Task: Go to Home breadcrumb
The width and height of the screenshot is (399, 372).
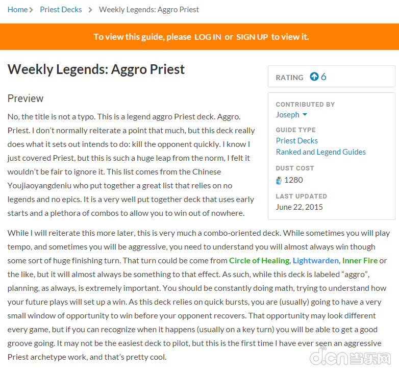Action: pyautogui.click(x=17, y=10)
